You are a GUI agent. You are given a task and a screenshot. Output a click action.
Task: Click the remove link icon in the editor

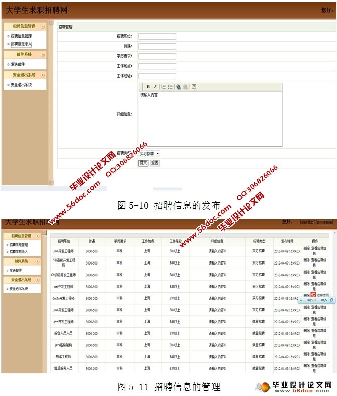[186, 87]
